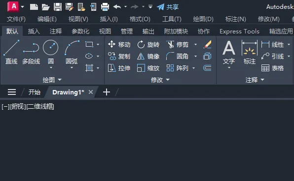Save the drawing with the floppy disk icon
Screen dimensions: 294x181
[x=58, y=7]
